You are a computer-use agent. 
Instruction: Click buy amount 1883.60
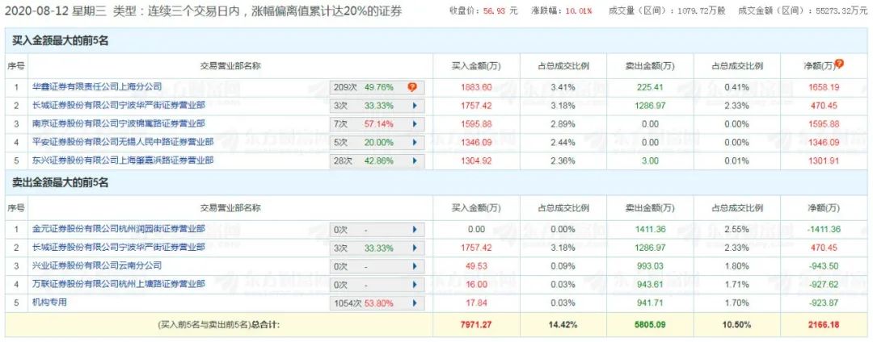click(x=475, y=87)
